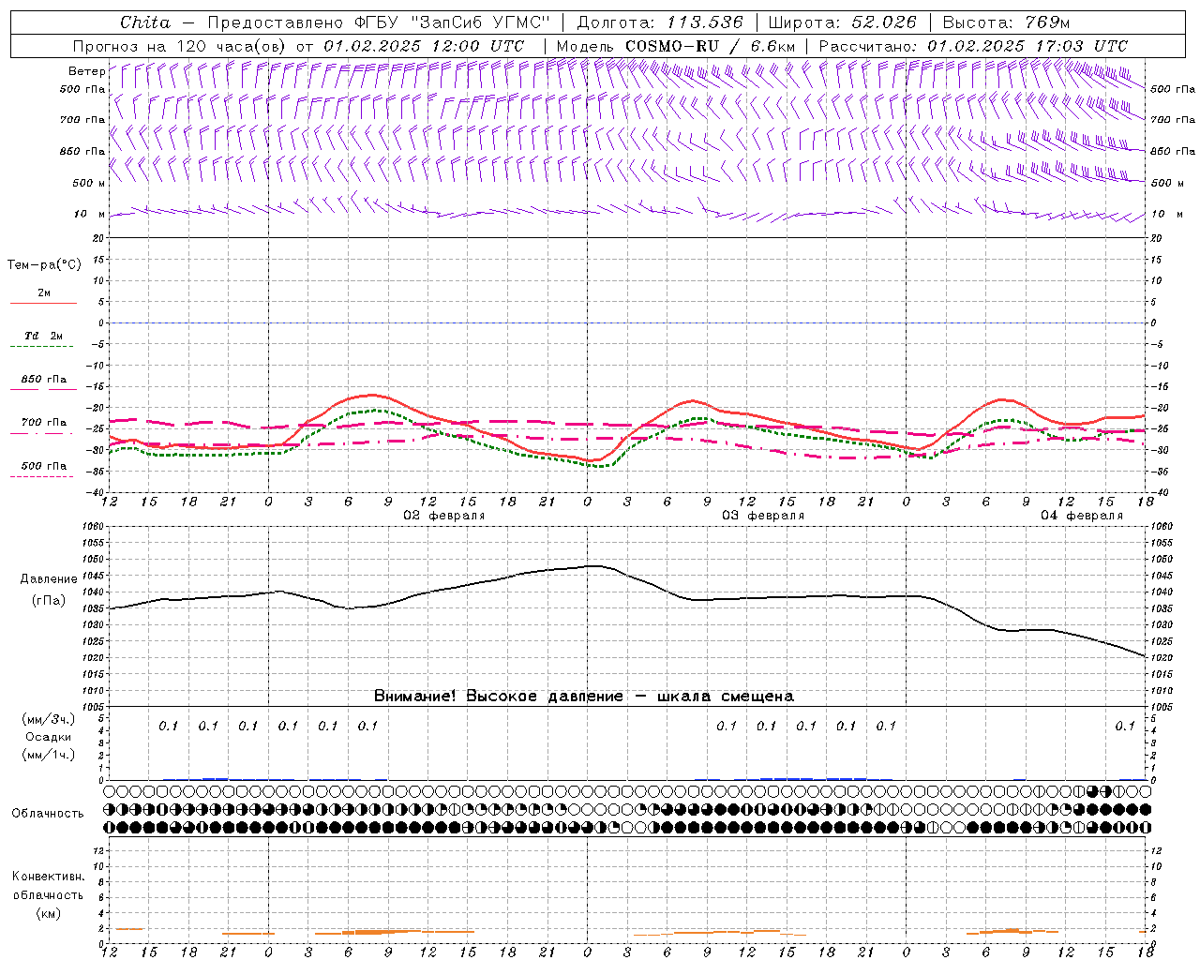Image resolution: width=1200 pixels, height=960 pixels.
Task: Click the 03 февраля date label
Action: click(x=762, y=516)
